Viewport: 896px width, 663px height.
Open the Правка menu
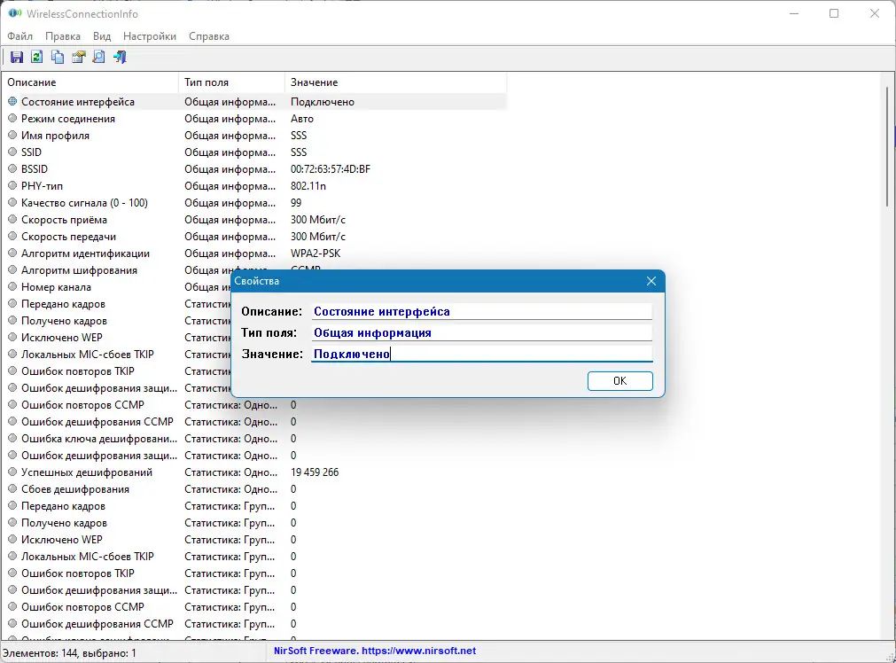[x=63, y=36]
